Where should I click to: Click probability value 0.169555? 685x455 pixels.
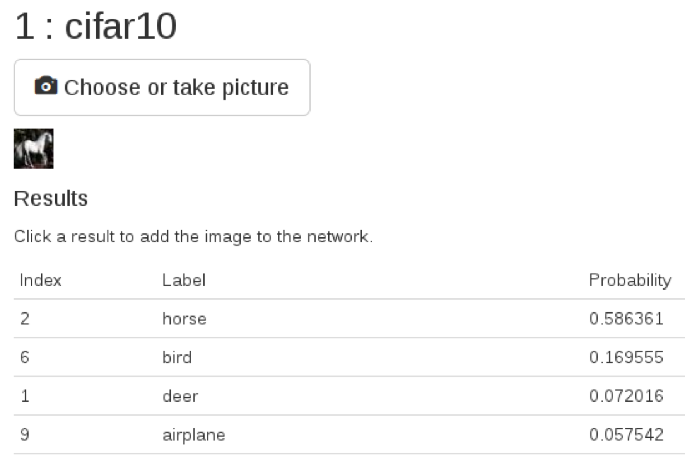click(626, 358)
